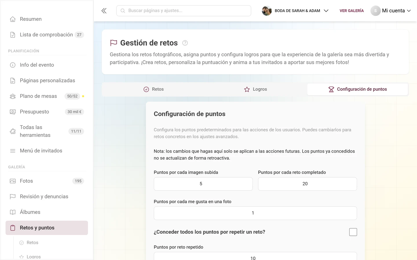This screenshot has width=417, height=260.
Task: Click the Presupuesto money icon
Action: pos(13,112)
